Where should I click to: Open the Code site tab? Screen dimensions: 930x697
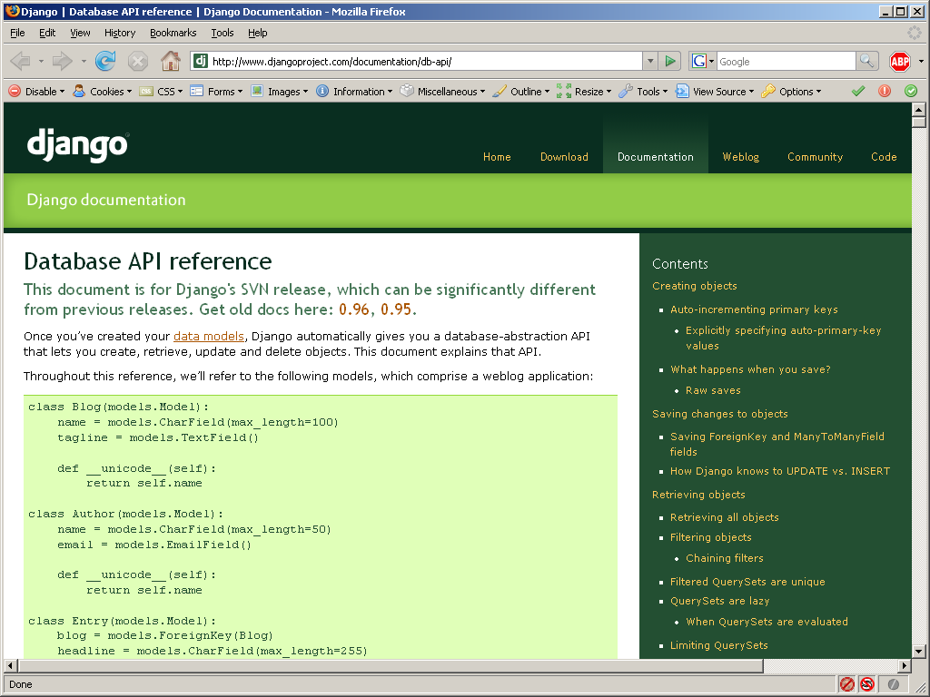884,156
